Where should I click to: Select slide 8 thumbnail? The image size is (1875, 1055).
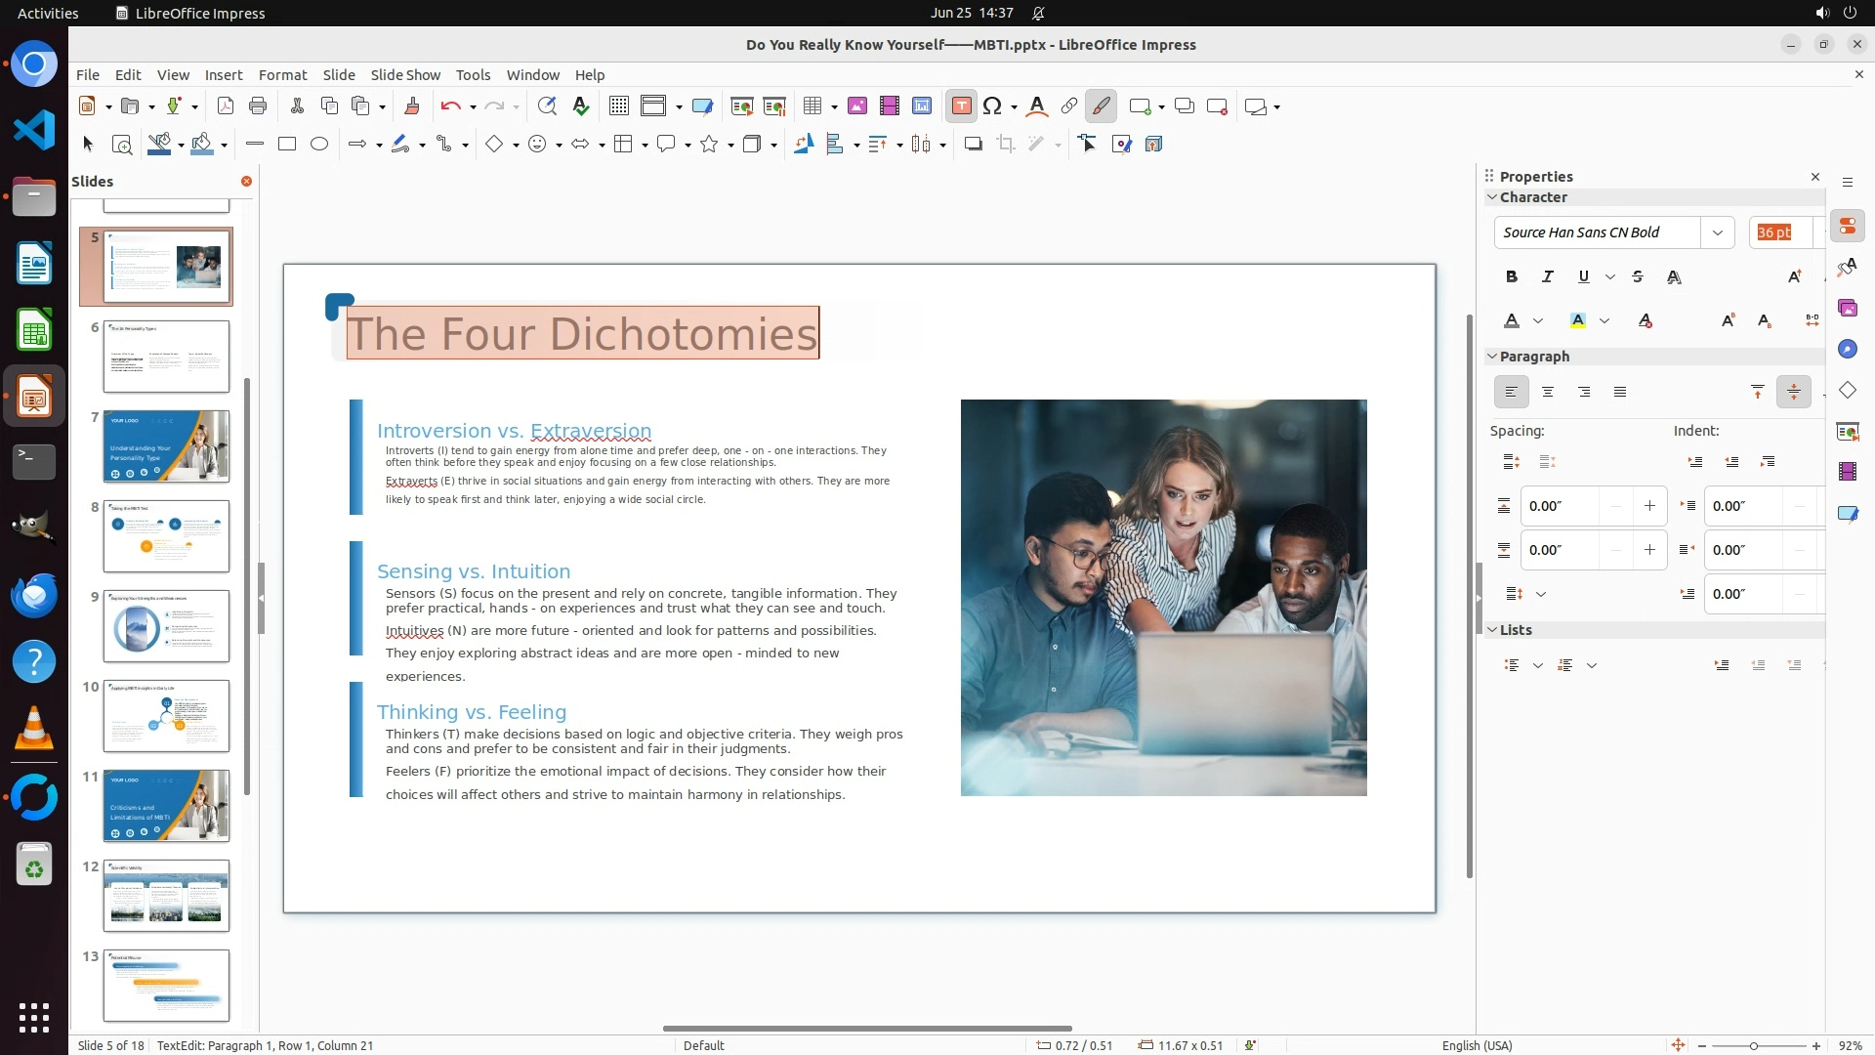(x=166, y=536)
